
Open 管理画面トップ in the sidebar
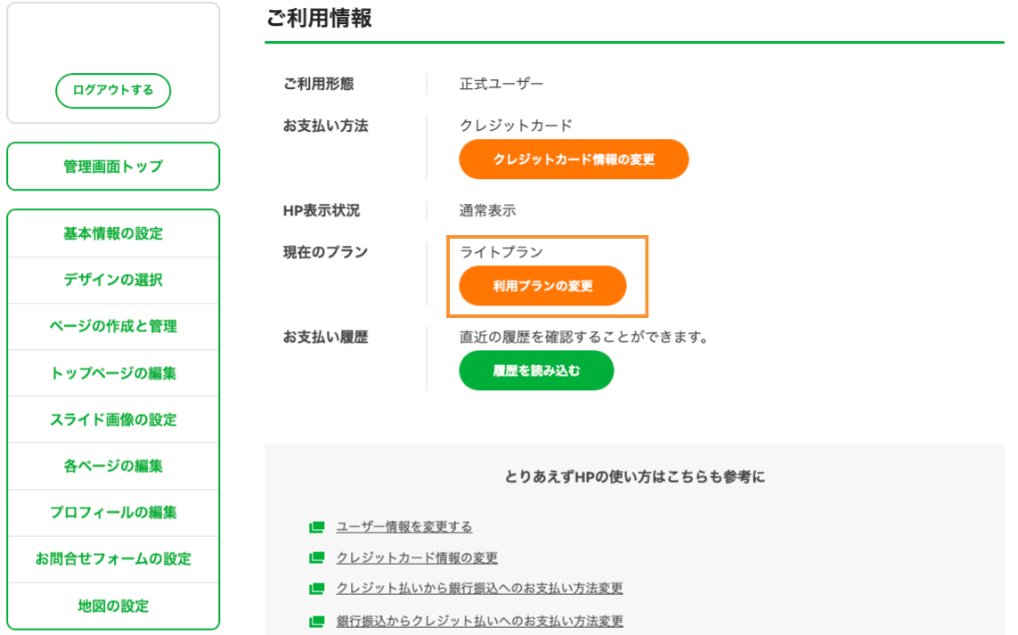coord(112,166)
